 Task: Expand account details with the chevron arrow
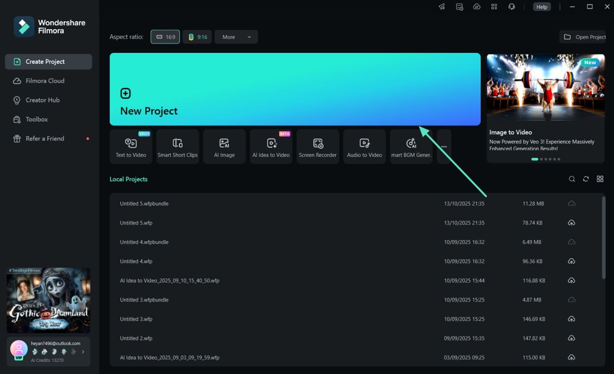pyautogui.click(x=83, y=352)
